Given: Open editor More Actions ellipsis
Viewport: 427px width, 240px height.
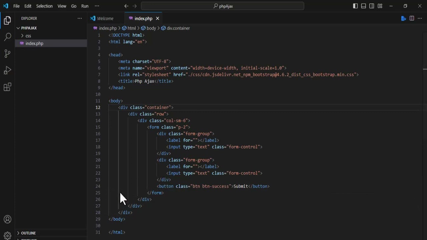Looking at the screenshot, I should coord(420,18).
